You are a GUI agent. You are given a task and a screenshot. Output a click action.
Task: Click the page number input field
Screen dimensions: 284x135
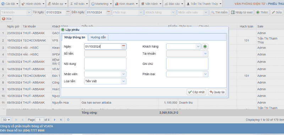[39, 120]
